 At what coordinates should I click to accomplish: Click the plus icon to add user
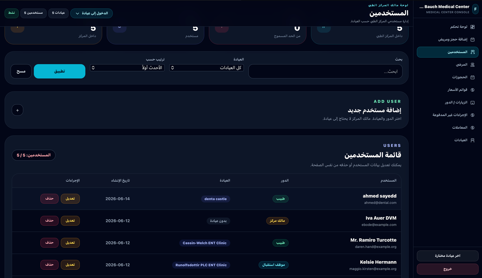point(17,110)
